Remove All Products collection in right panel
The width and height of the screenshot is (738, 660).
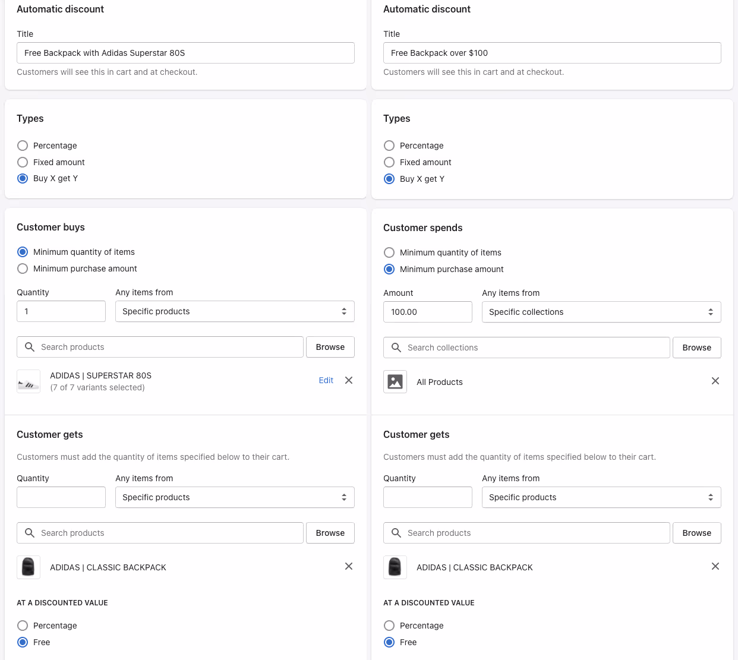[x=715, y=381]
